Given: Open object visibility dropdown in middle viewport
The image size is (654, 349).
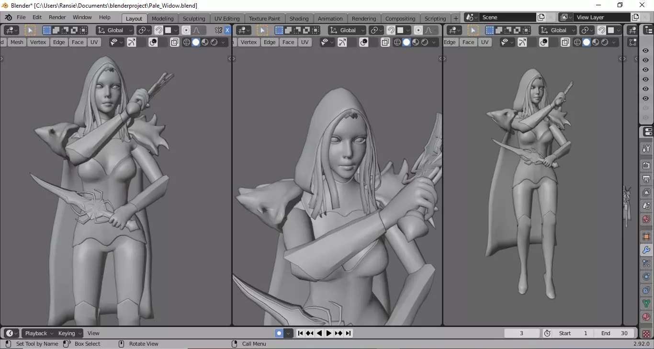Looking at the screenshot, I should tap(327, 42).
